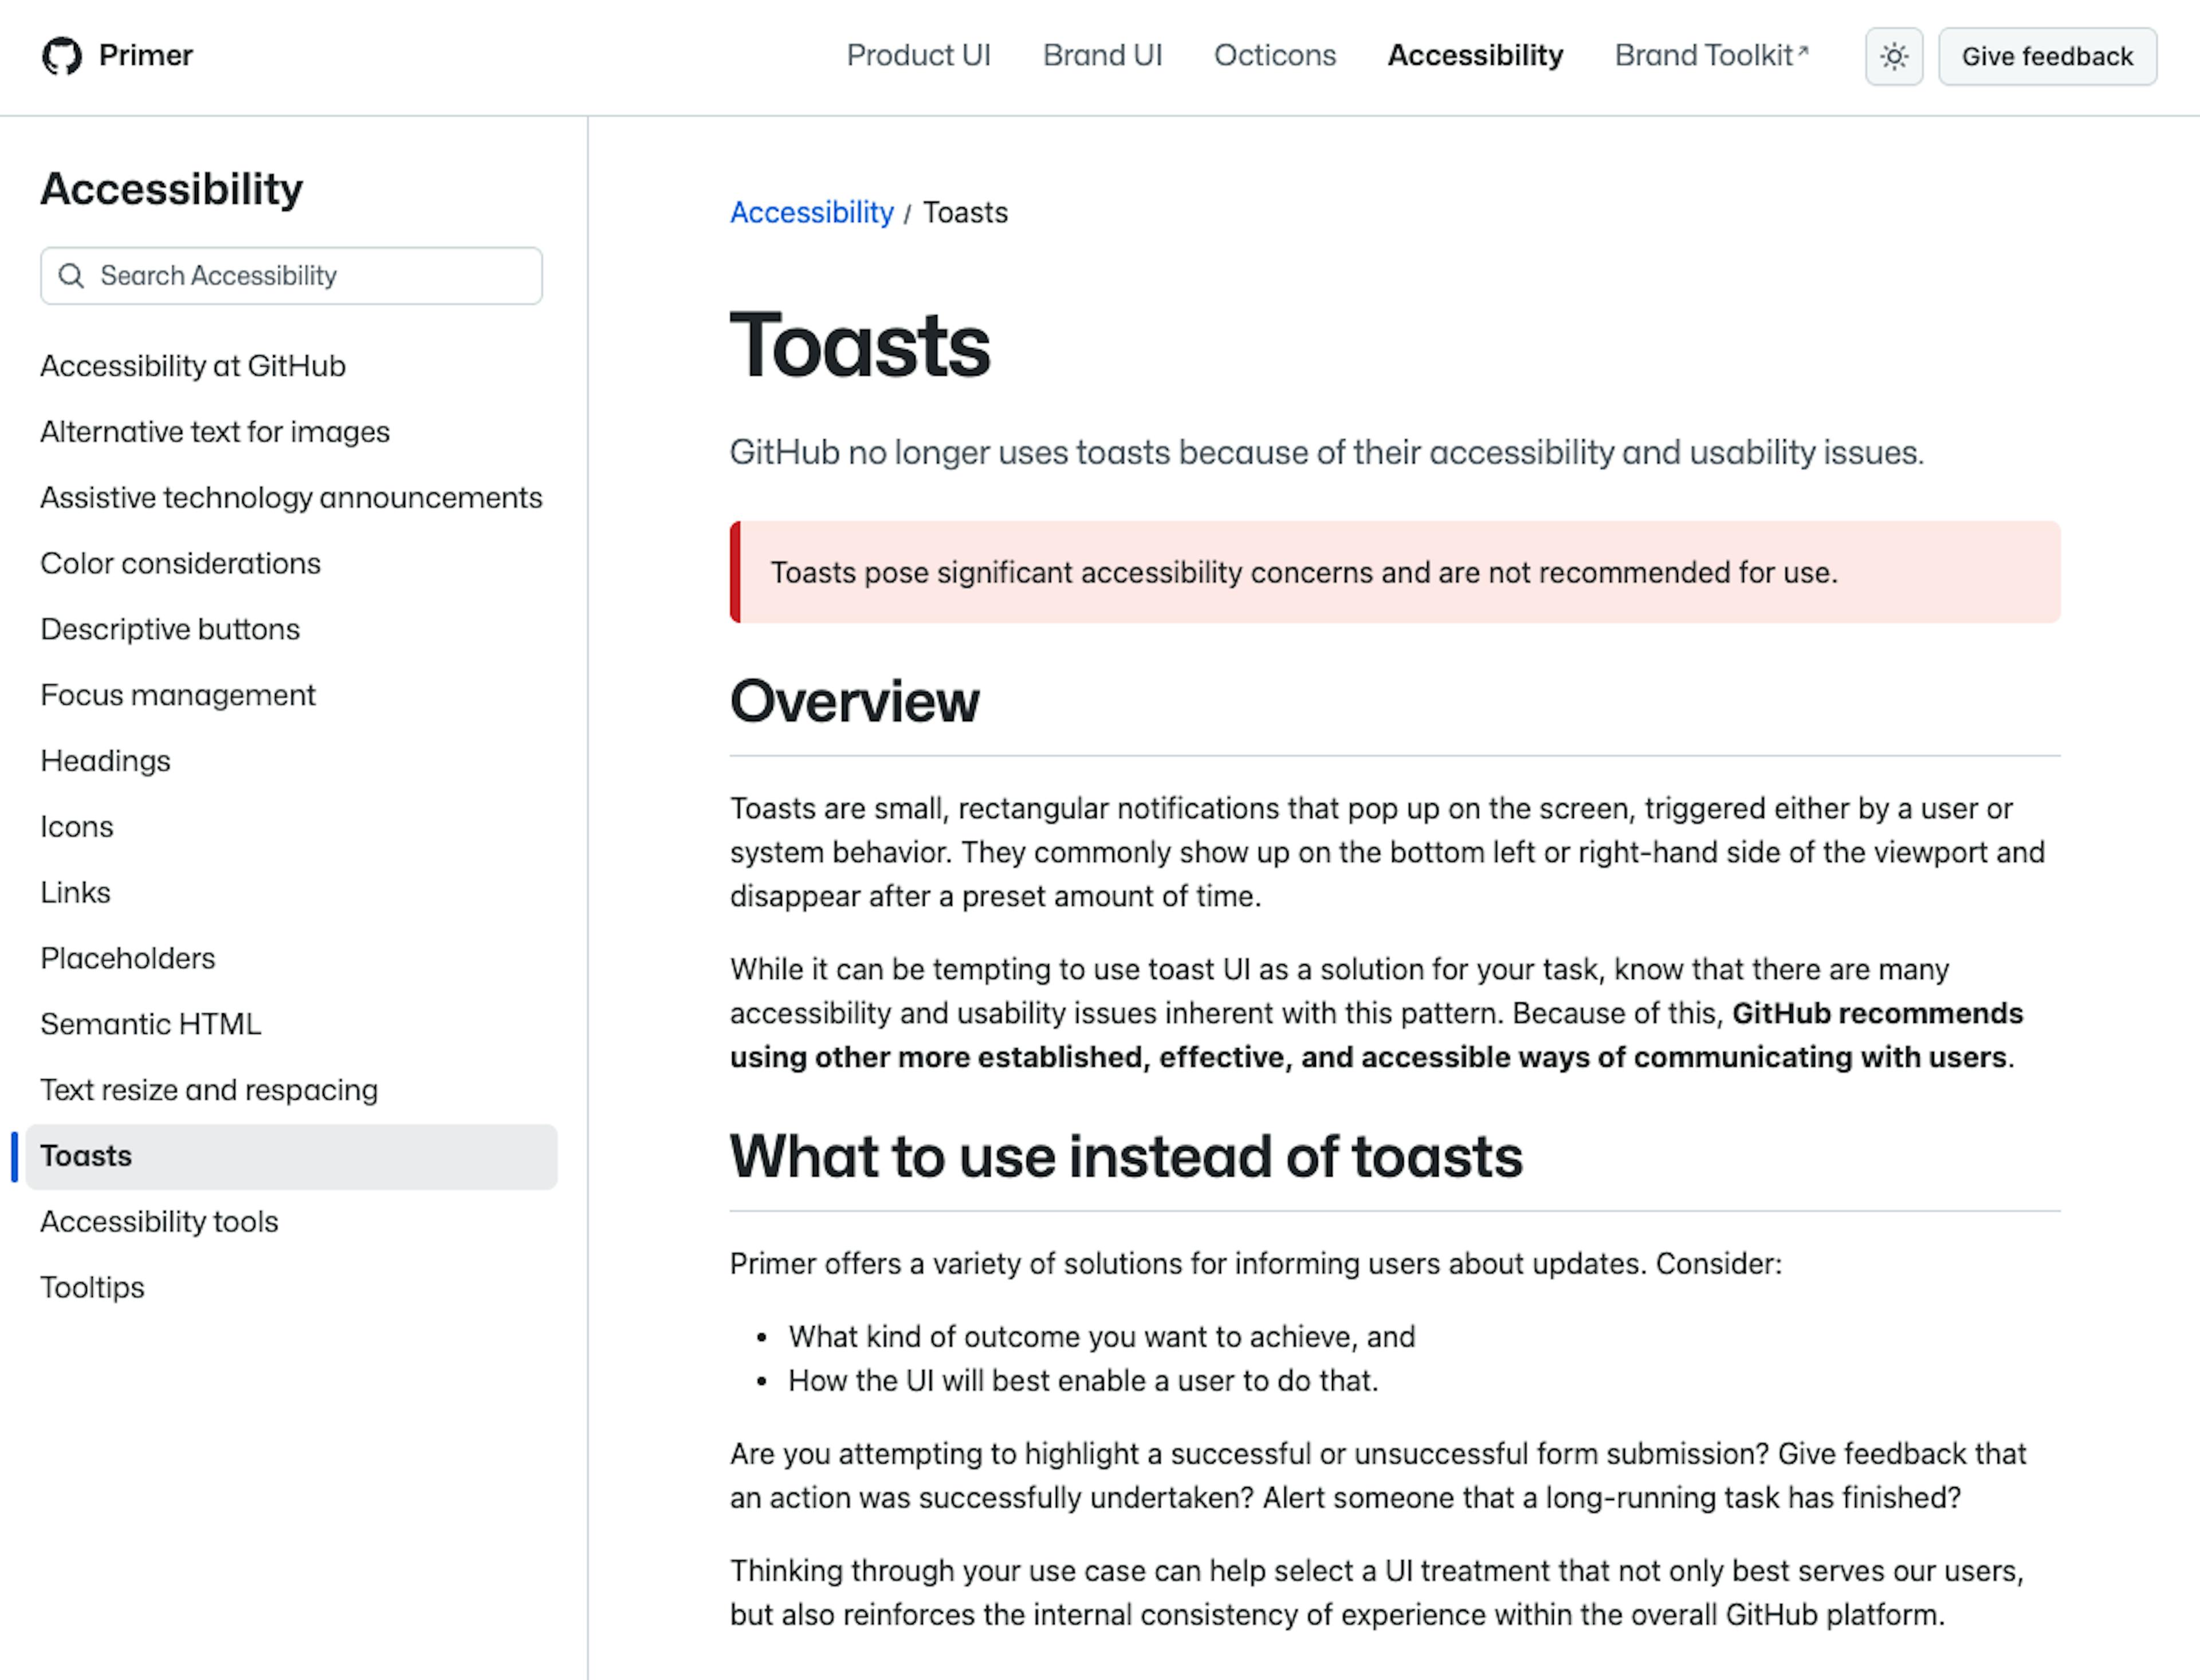Open the Accessibility navigation item
The width and height of the screenshot is (2200, 1680).
coord(1475,56)
